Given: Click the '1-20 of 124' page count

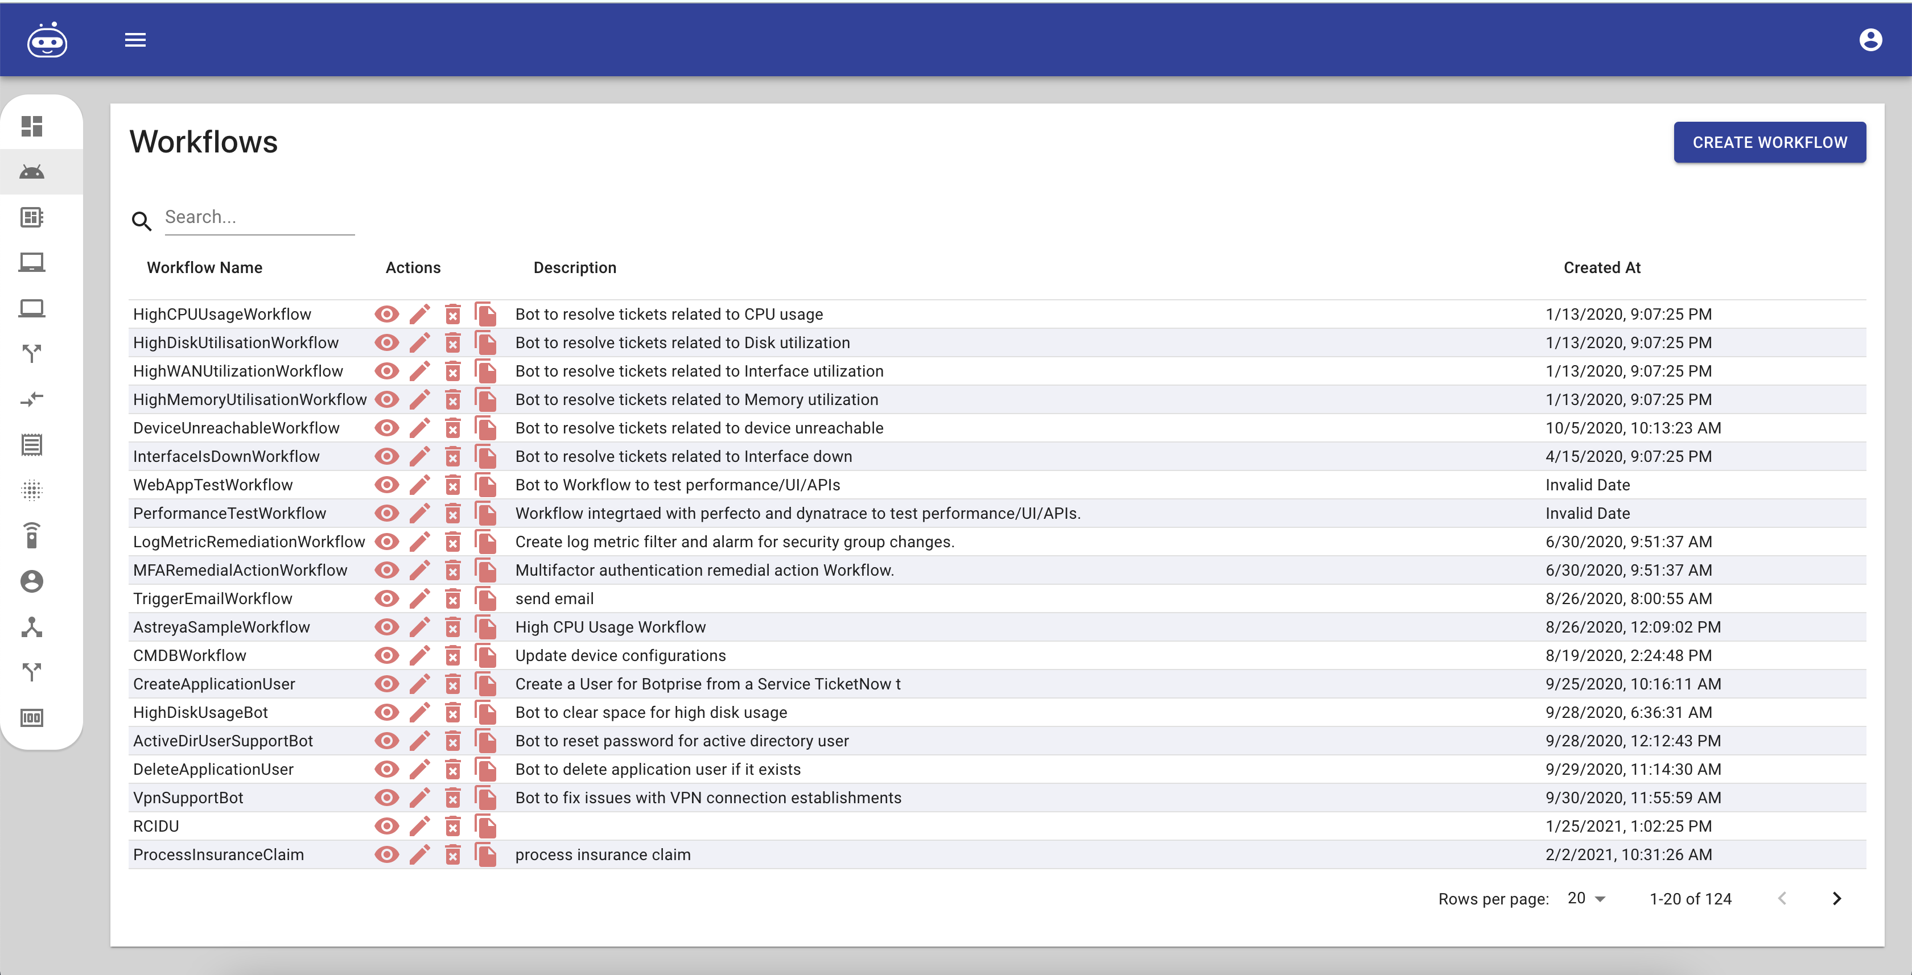Looking at the screenshot, I should coord(1690,899).
